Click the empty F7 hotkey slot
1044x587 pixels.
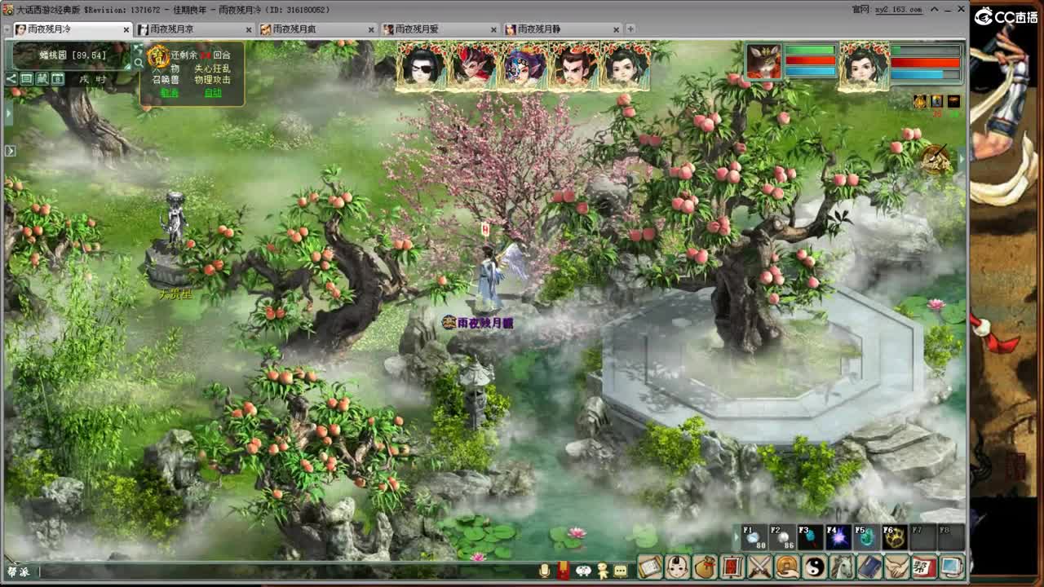pyautogui.click(x=922, y=537)
